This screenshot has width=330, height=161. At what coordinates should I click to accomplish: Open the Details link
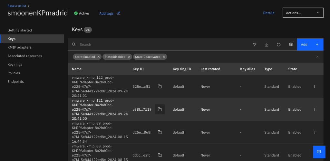[268, 13]
